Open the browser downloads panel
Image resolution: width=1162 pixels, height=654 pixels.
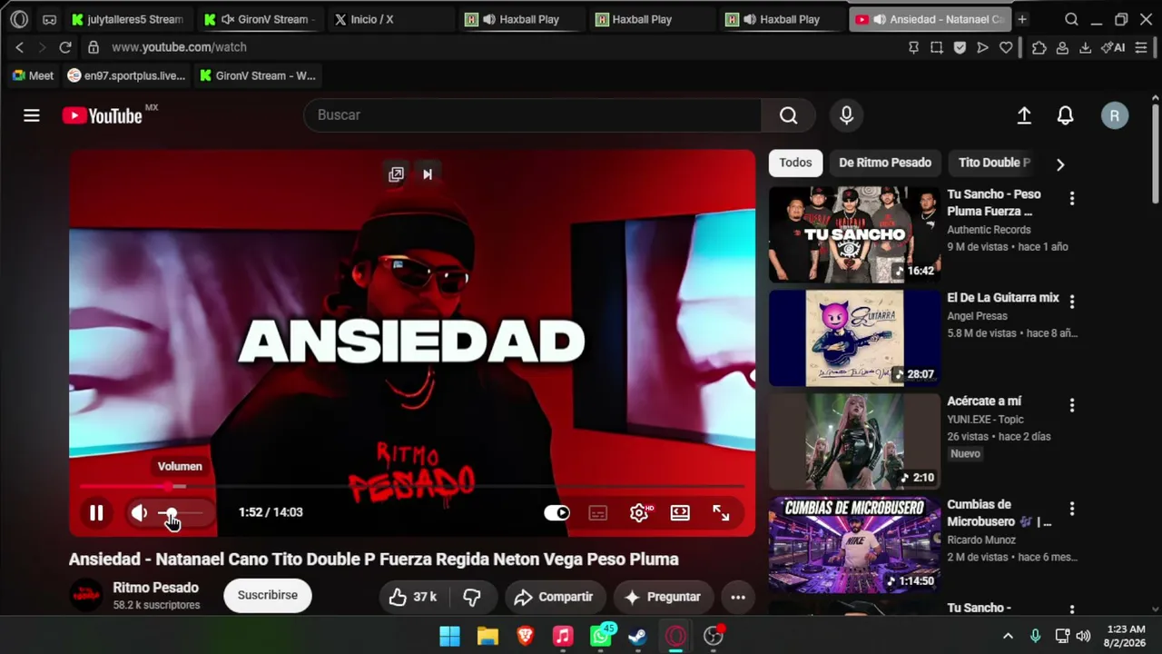[x=1085, y=47]
